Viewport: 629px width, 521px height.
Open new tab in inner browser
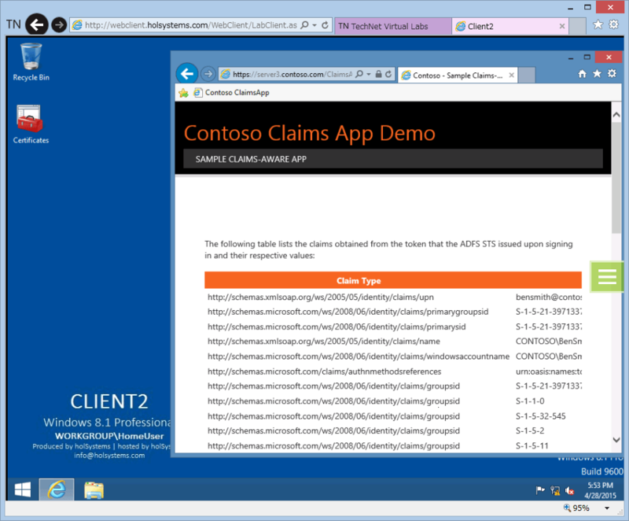(527, 75)
